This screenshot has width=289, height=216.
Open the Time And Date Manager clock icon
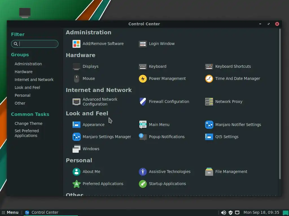click(209, 79)
